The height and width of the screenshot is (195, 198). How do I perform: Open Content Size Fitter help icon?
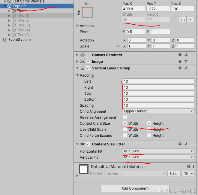coord(180,144)
